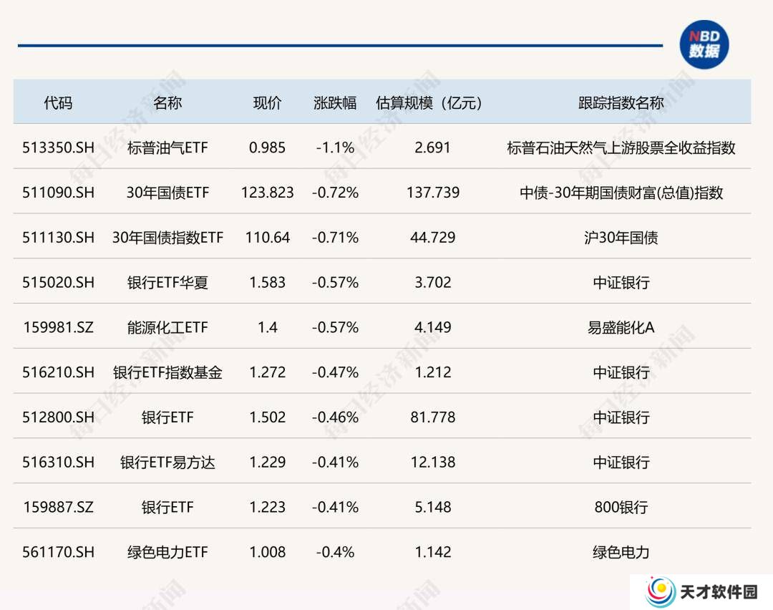Select the 标普油气ETF name cell
The image size is (773, 610).
pos(167,147)
